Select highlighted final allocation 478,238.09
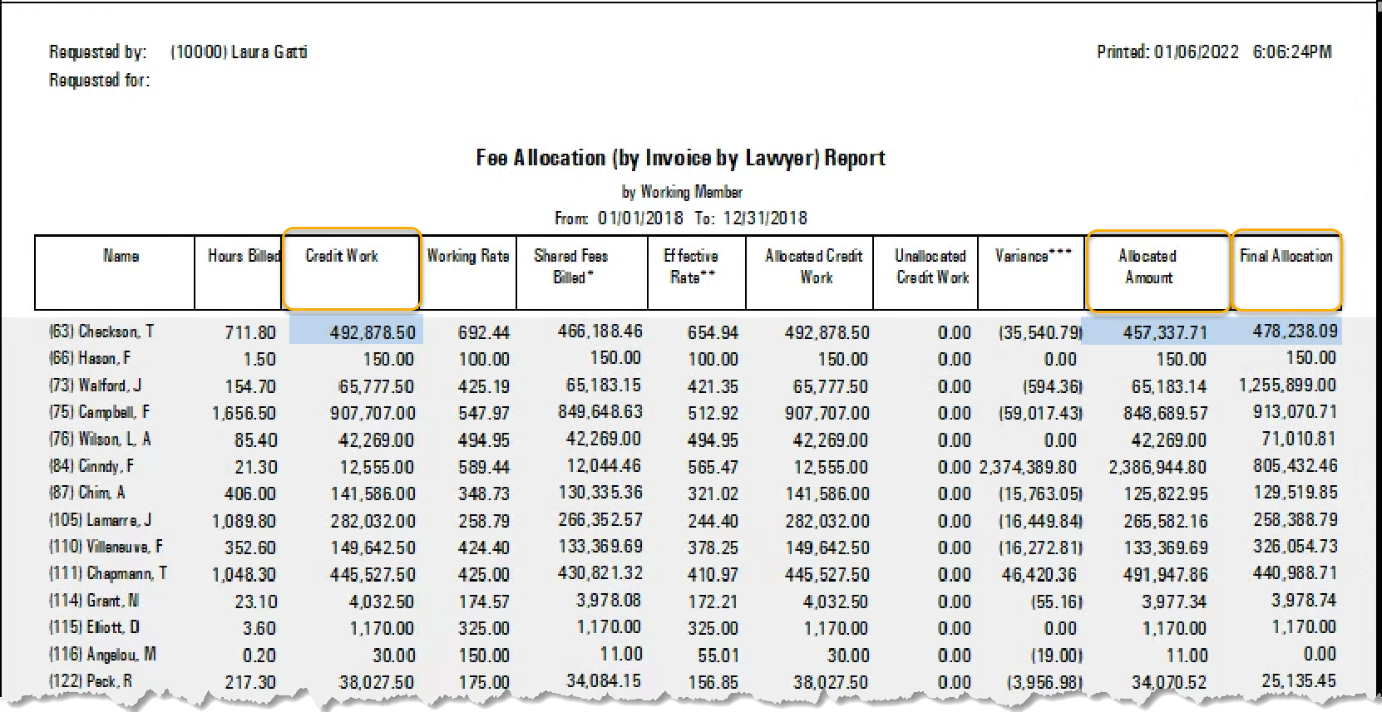 point(1295,331)
